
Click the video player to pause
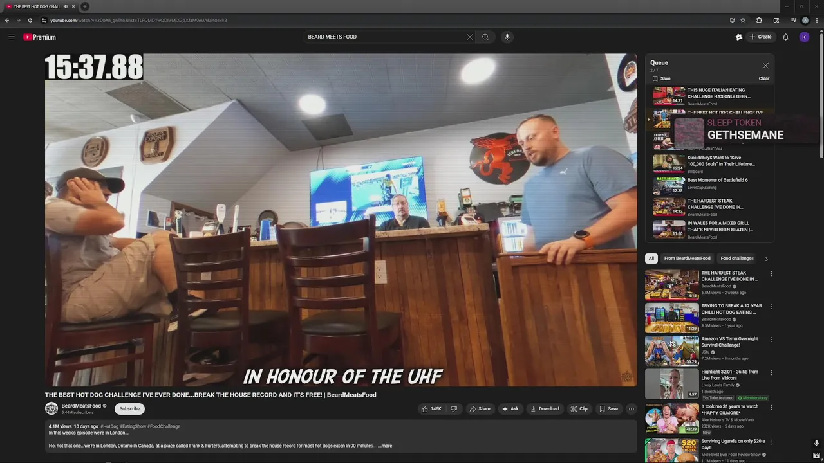(x=341, y=220)
